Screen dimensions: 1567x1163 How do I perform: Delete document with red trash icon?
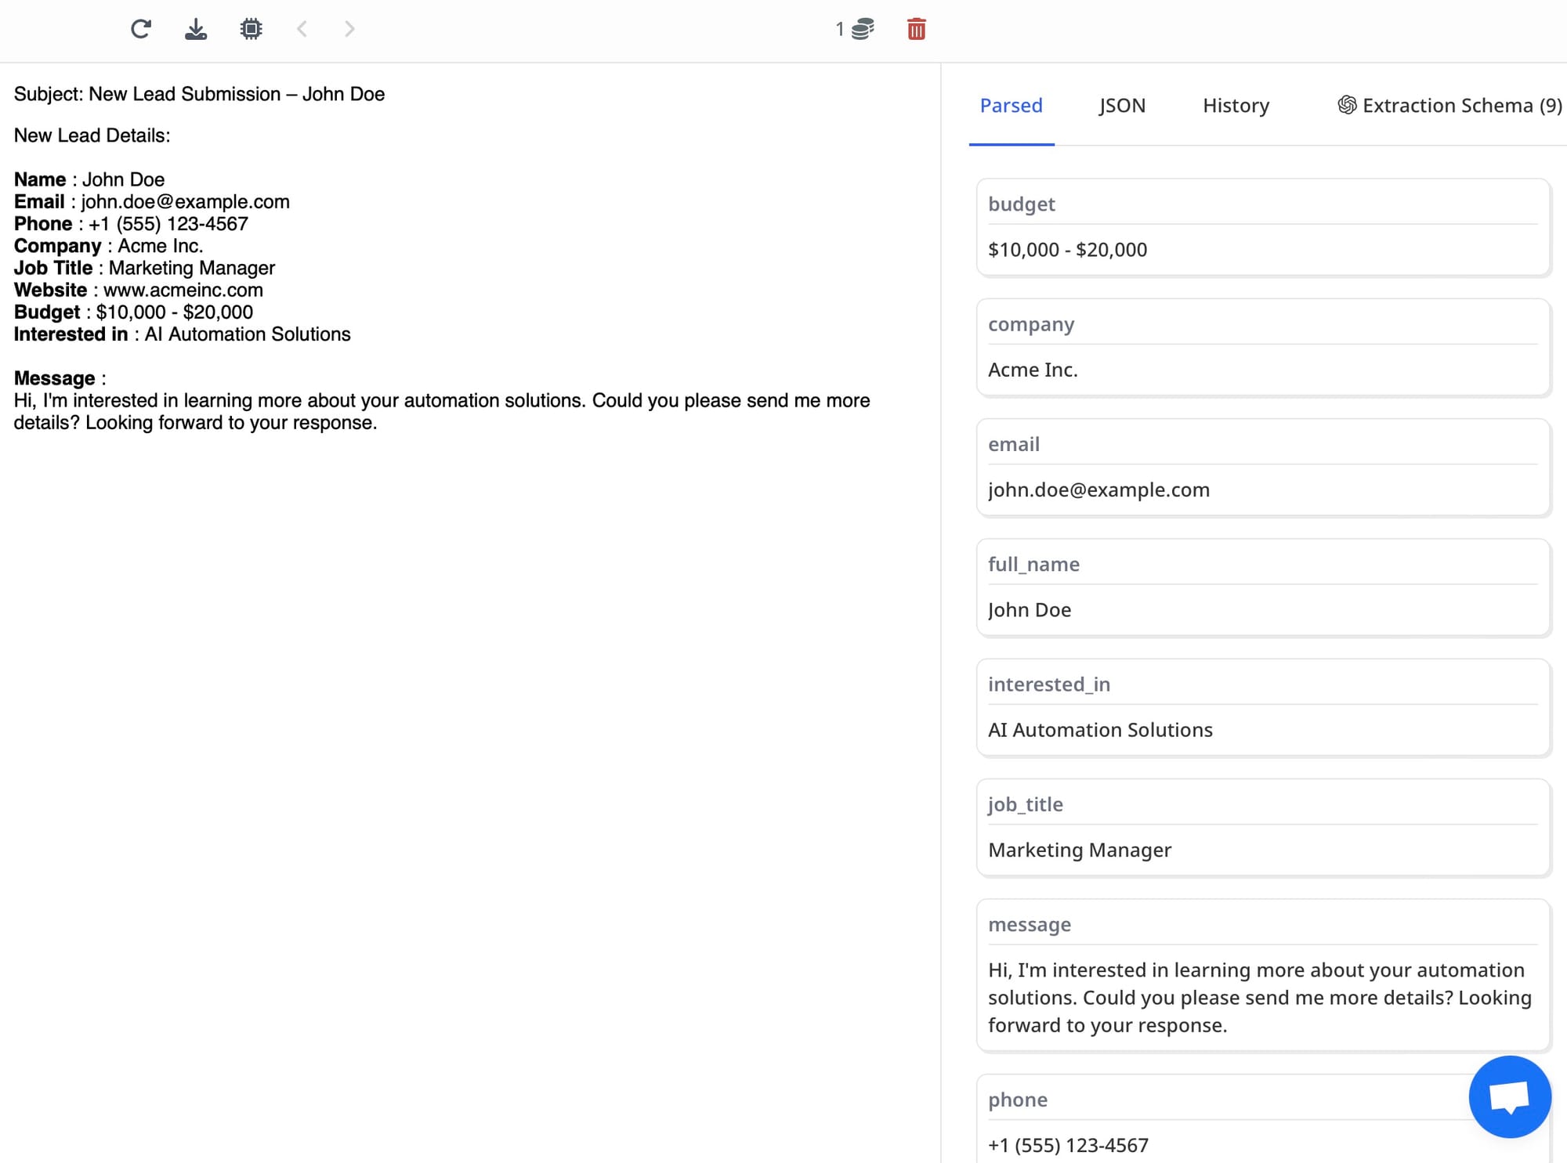tap(916, 29)
